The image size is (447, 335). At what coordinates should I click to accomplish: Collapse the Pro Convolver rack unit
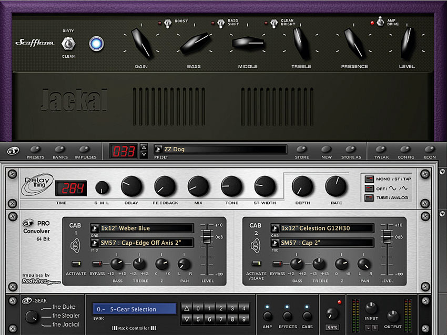click(x=442, y=214)
